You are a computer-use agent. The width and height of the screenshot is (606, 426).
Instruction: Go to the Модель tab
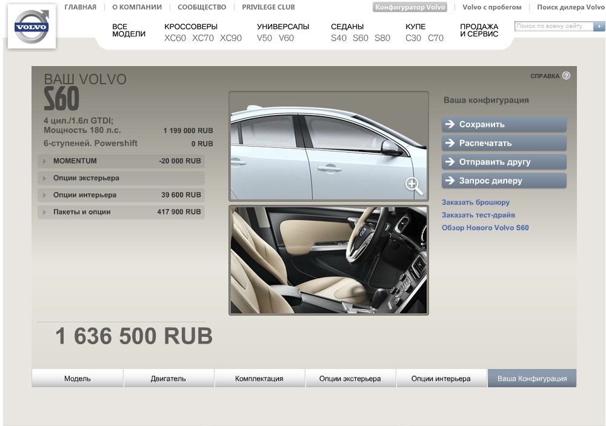click(x=78, y=379)
